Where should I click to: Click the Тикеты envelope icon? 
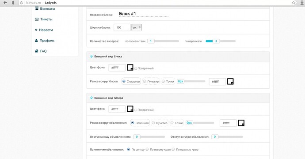[x=37, y=19]
